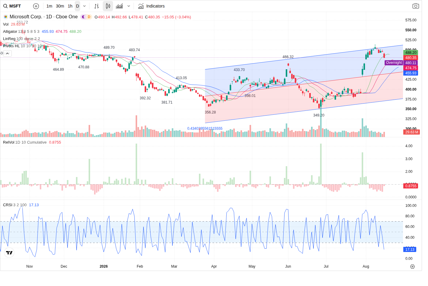This screenshot has width=428, height=286.
Task: Open time axis settings gear
Action: pos(413,266)
